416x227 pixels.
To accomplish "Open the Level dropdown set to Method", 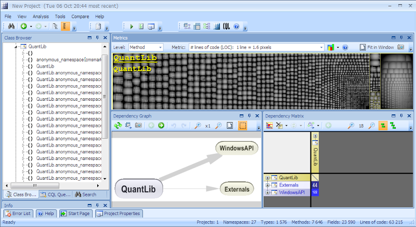I will [x=146, y=47].
